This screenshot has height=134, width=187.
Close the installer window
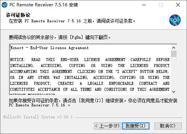(x=178, y=5)
